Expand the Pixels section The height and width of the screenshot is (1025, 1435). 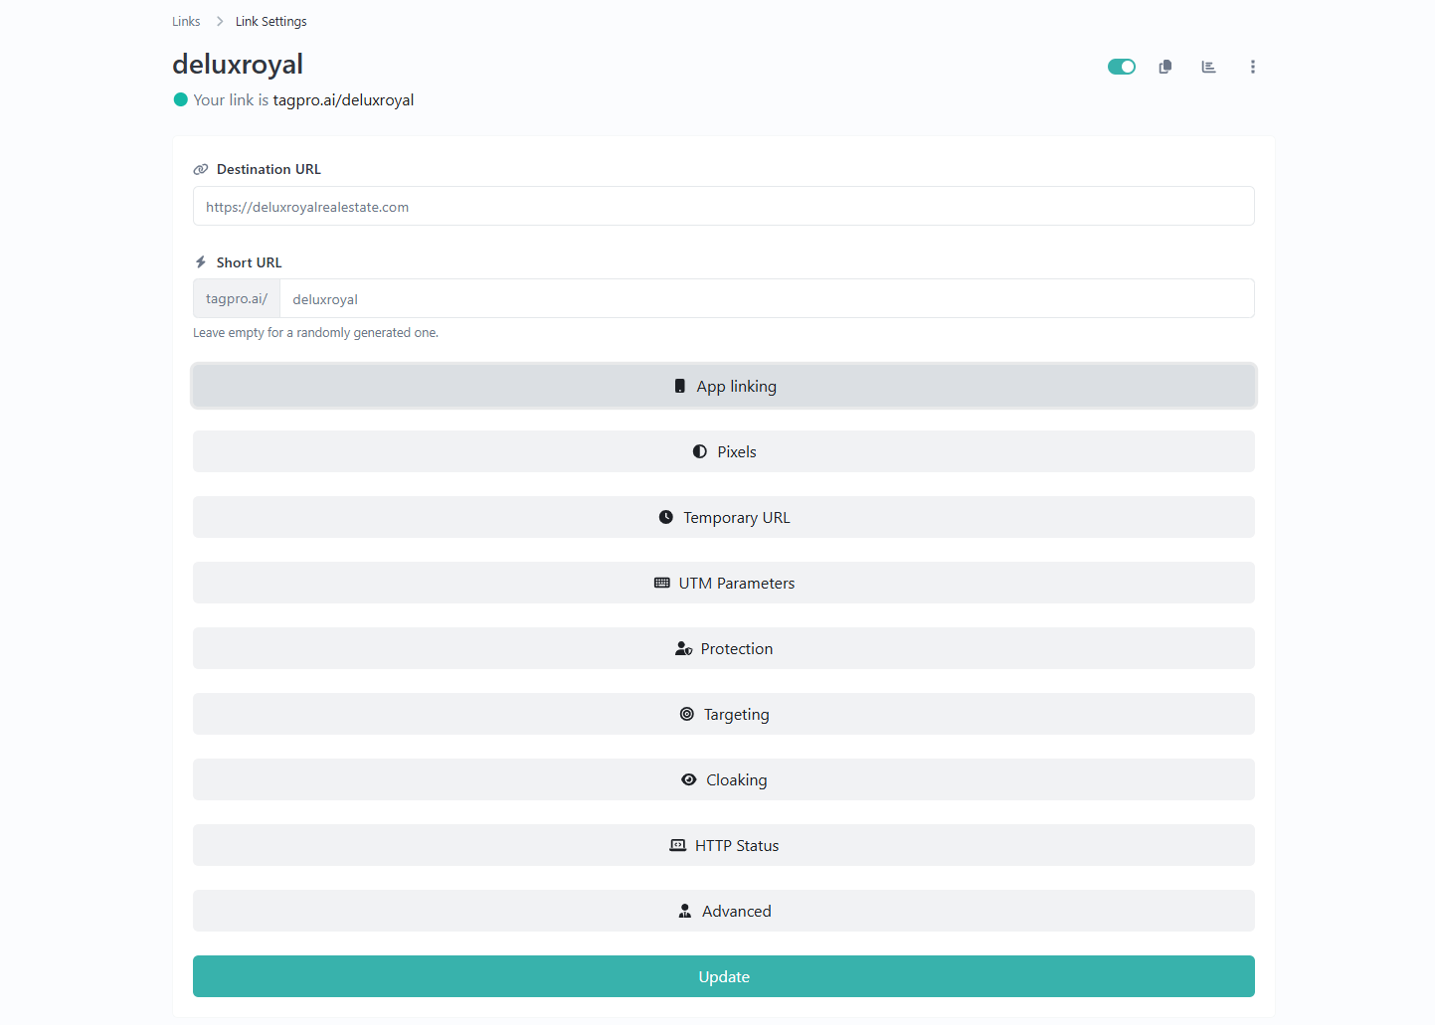click(x=724, y=451)
